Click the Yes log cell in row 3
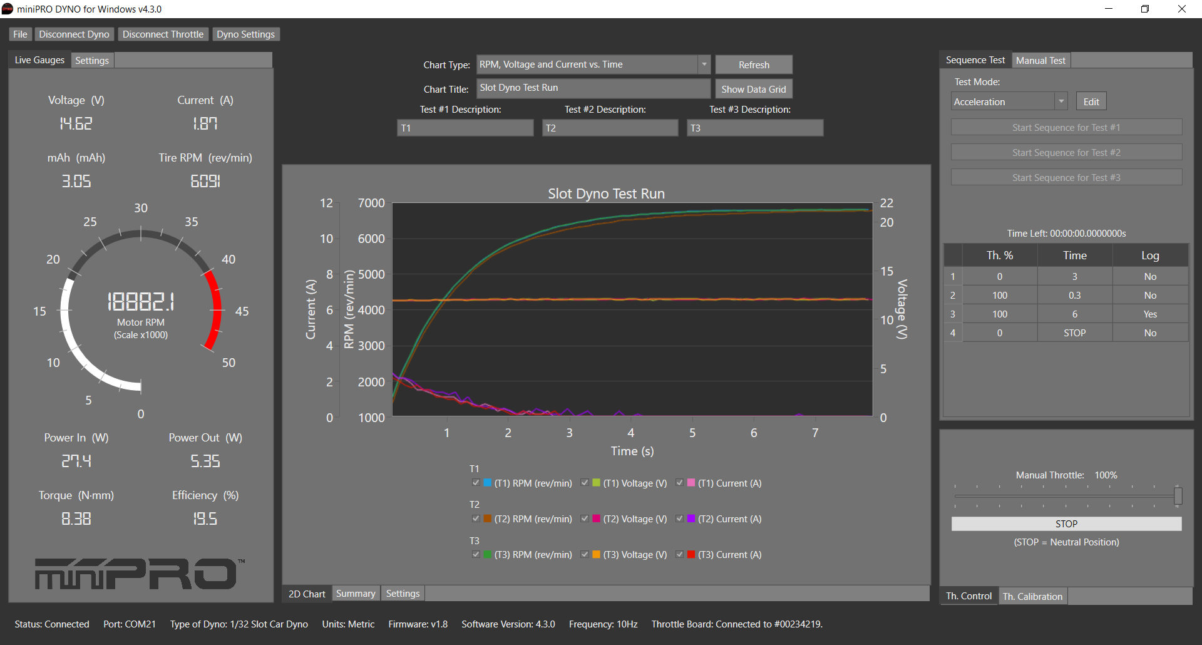Viewport: 1202px width, 645px height. point(1150,314)
